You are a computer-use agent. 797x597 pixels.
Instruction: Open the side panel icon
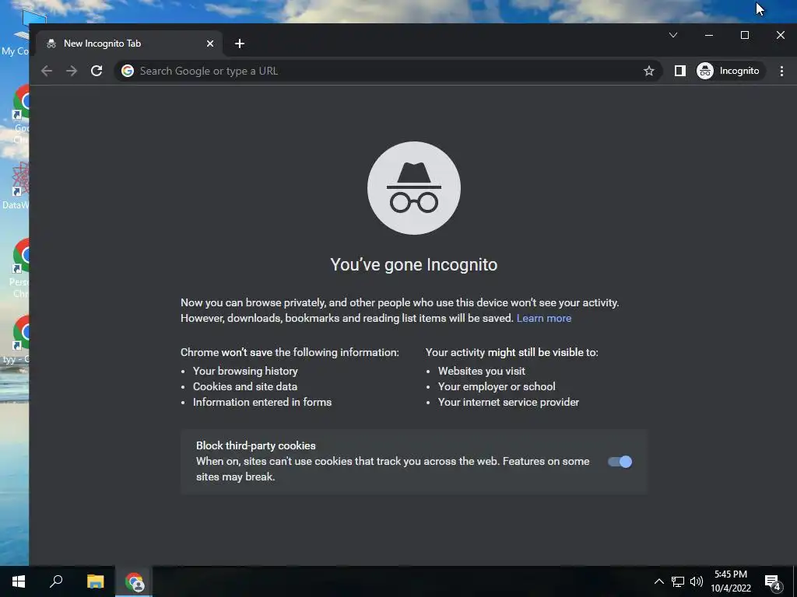click(x=679, y=71)
